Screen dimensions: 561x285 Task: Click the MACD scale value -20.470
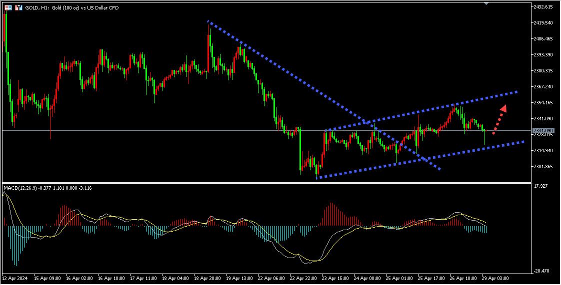(x=541, y=271)
